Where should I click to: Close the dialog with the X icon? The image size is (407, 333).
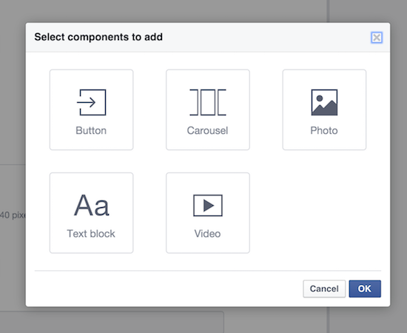tap(377, 38)
